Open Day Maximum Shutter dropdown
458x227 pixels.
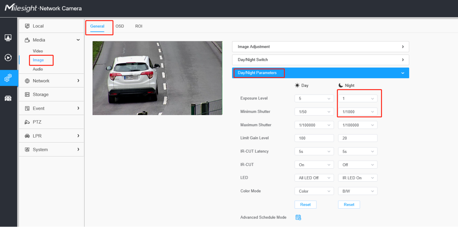314,125
